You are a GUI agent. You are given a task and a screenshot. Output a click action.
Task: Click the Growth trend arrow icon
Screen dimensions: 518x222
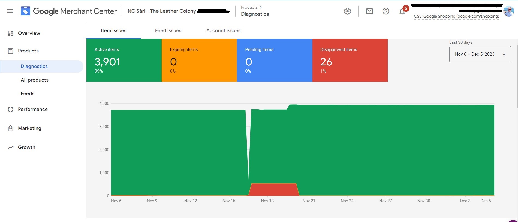[10, 147]
